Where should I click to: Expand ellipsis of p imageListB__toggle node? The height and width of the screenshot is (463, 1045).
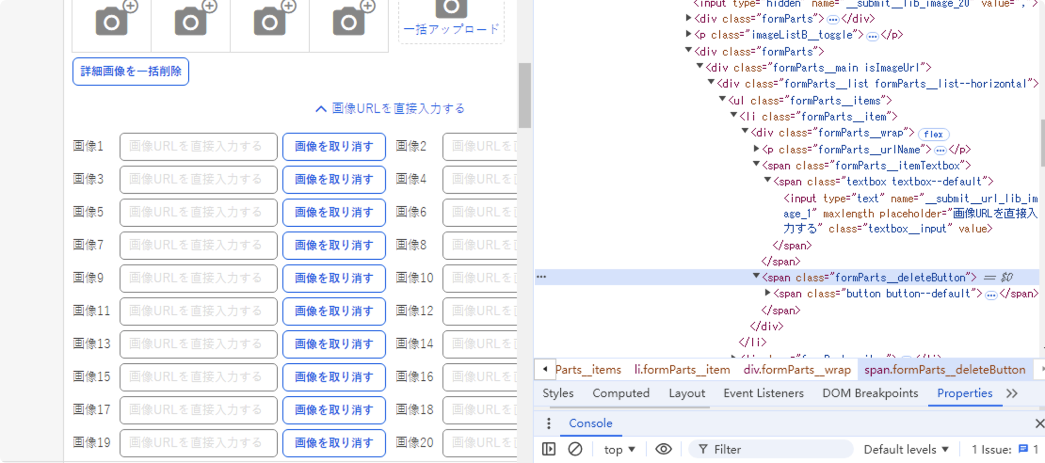[872, 36]
